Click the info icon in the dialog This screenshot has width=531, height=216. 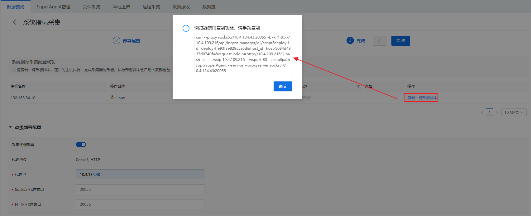pos(186,28)
